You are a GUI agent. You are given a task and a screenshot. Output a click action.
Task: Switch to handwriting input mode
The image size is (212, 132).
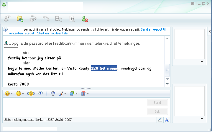pyautogui.click(x=160, y=120)
